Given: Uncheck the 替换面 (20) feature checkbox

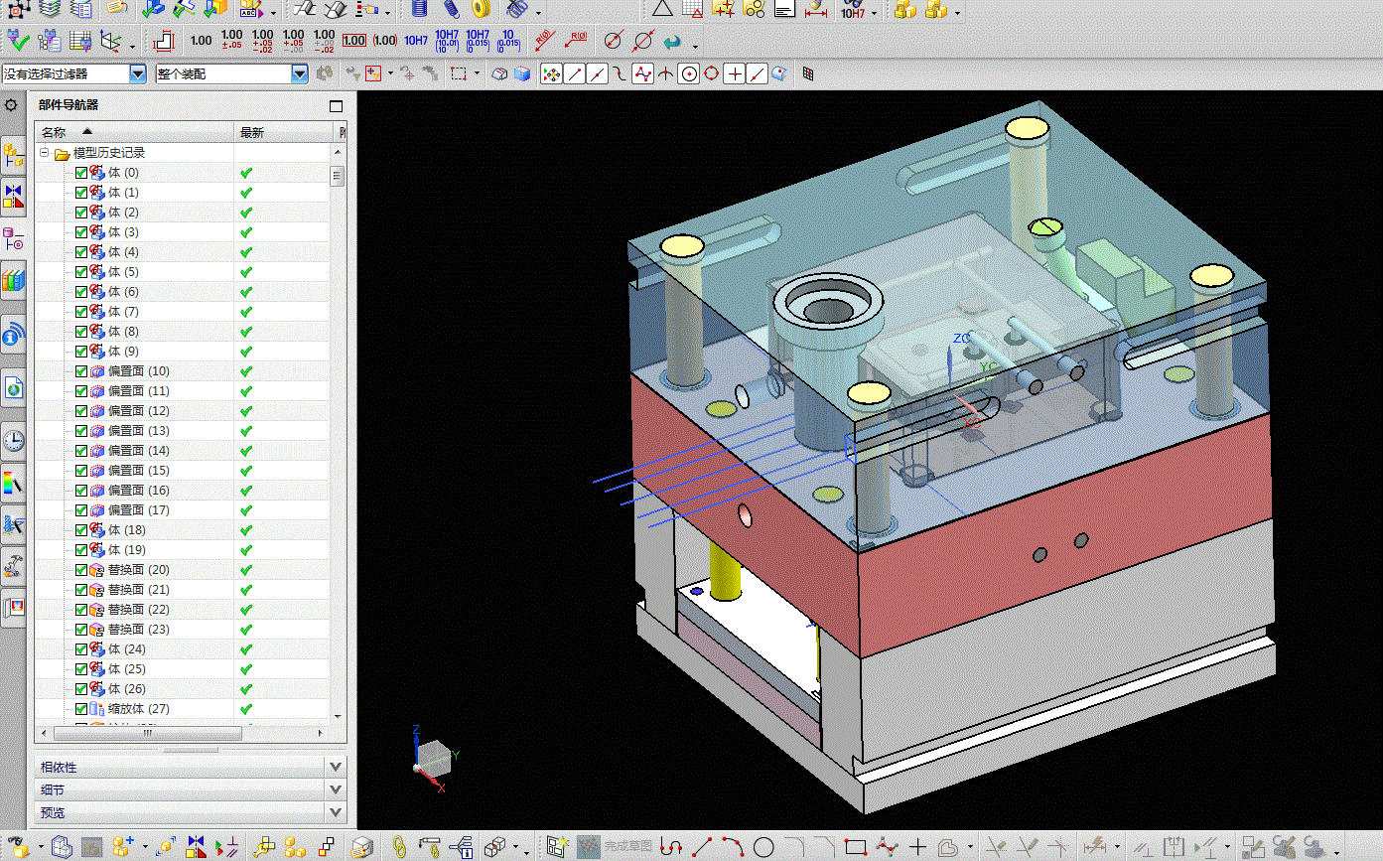Looking at the screenshot, I should 81,570.
